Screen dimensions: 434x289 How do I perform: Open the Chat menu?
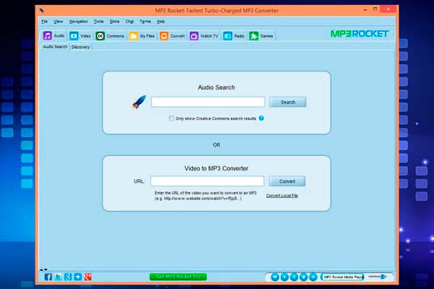click(x=129, y=22)
